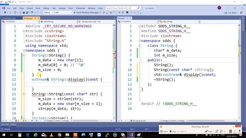This screenshot has height=138, width=246.
Task: Open the Build menu
Action: (38, 8)
